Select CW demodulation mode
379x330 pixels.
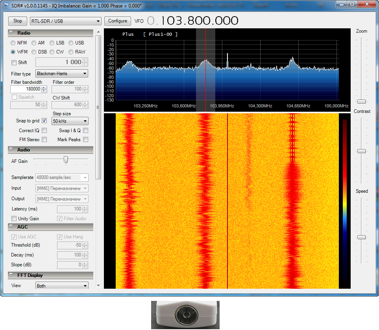(x=52, y=52)
